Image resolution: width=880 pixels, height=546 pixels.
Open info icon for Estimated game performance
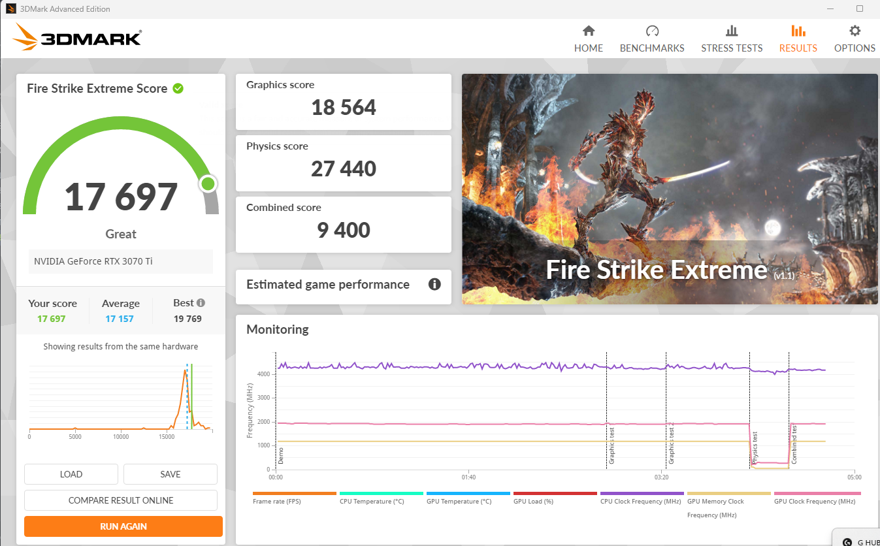[x=434, y=284]
